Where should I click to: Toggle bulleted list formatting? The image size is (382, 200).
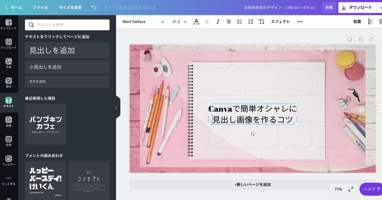pos(240,22)
